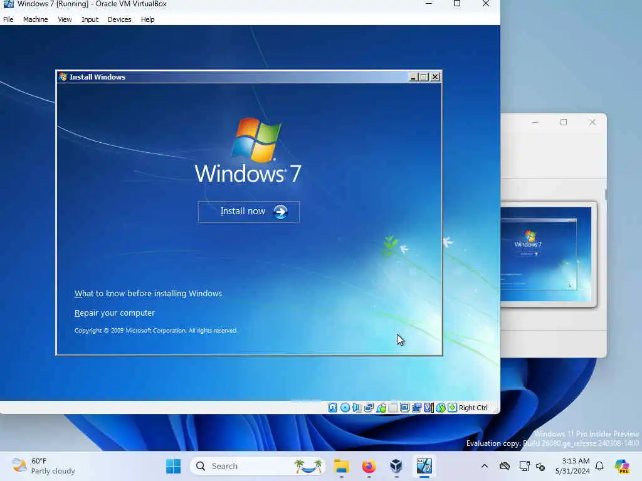The width and height of the screenshot is (642, 481).
Task: Close the Install Windows dialog
Action: coord(435,77)
